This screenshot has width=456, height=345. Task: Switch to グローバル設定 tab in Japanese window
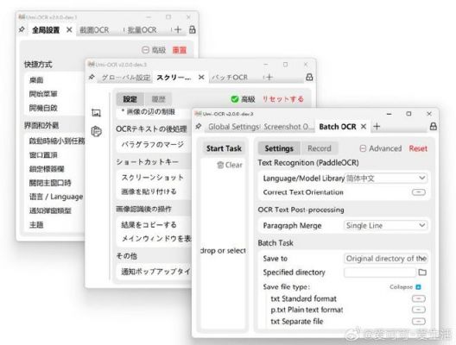click(125, 78)
